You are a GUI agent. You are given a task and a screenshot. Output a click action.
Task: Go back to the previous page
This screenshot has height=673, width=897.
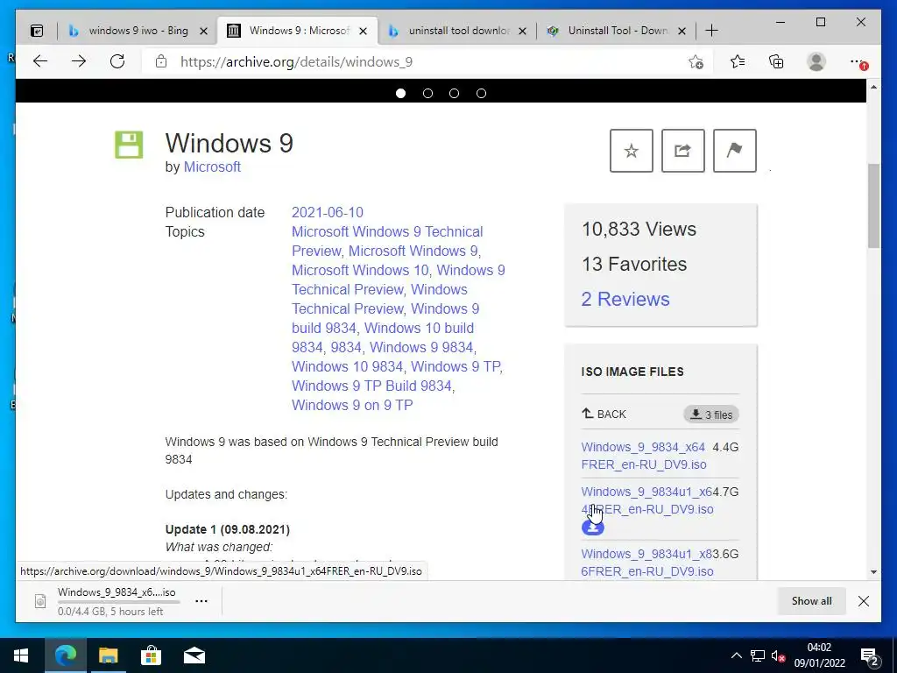(x=40, y=61)
